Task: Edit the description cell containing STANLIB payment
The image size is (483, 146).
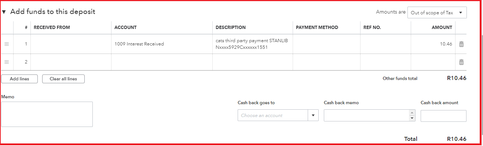Action: pos(253,44)
